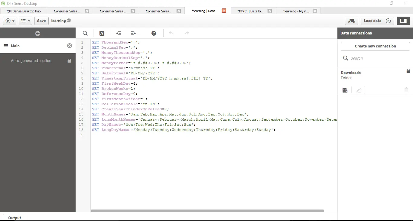Undo the last script edit
Image resolution: width=413 pixels, height=221 pixels.
click(171, 33)
